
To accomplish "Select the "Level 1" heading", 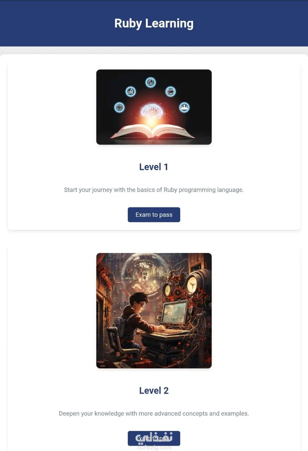I will tap(154, 167).
